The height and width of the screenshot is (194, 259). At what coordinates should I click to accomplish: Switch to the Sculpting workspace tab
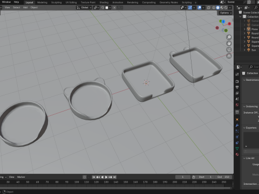[56, 3]
